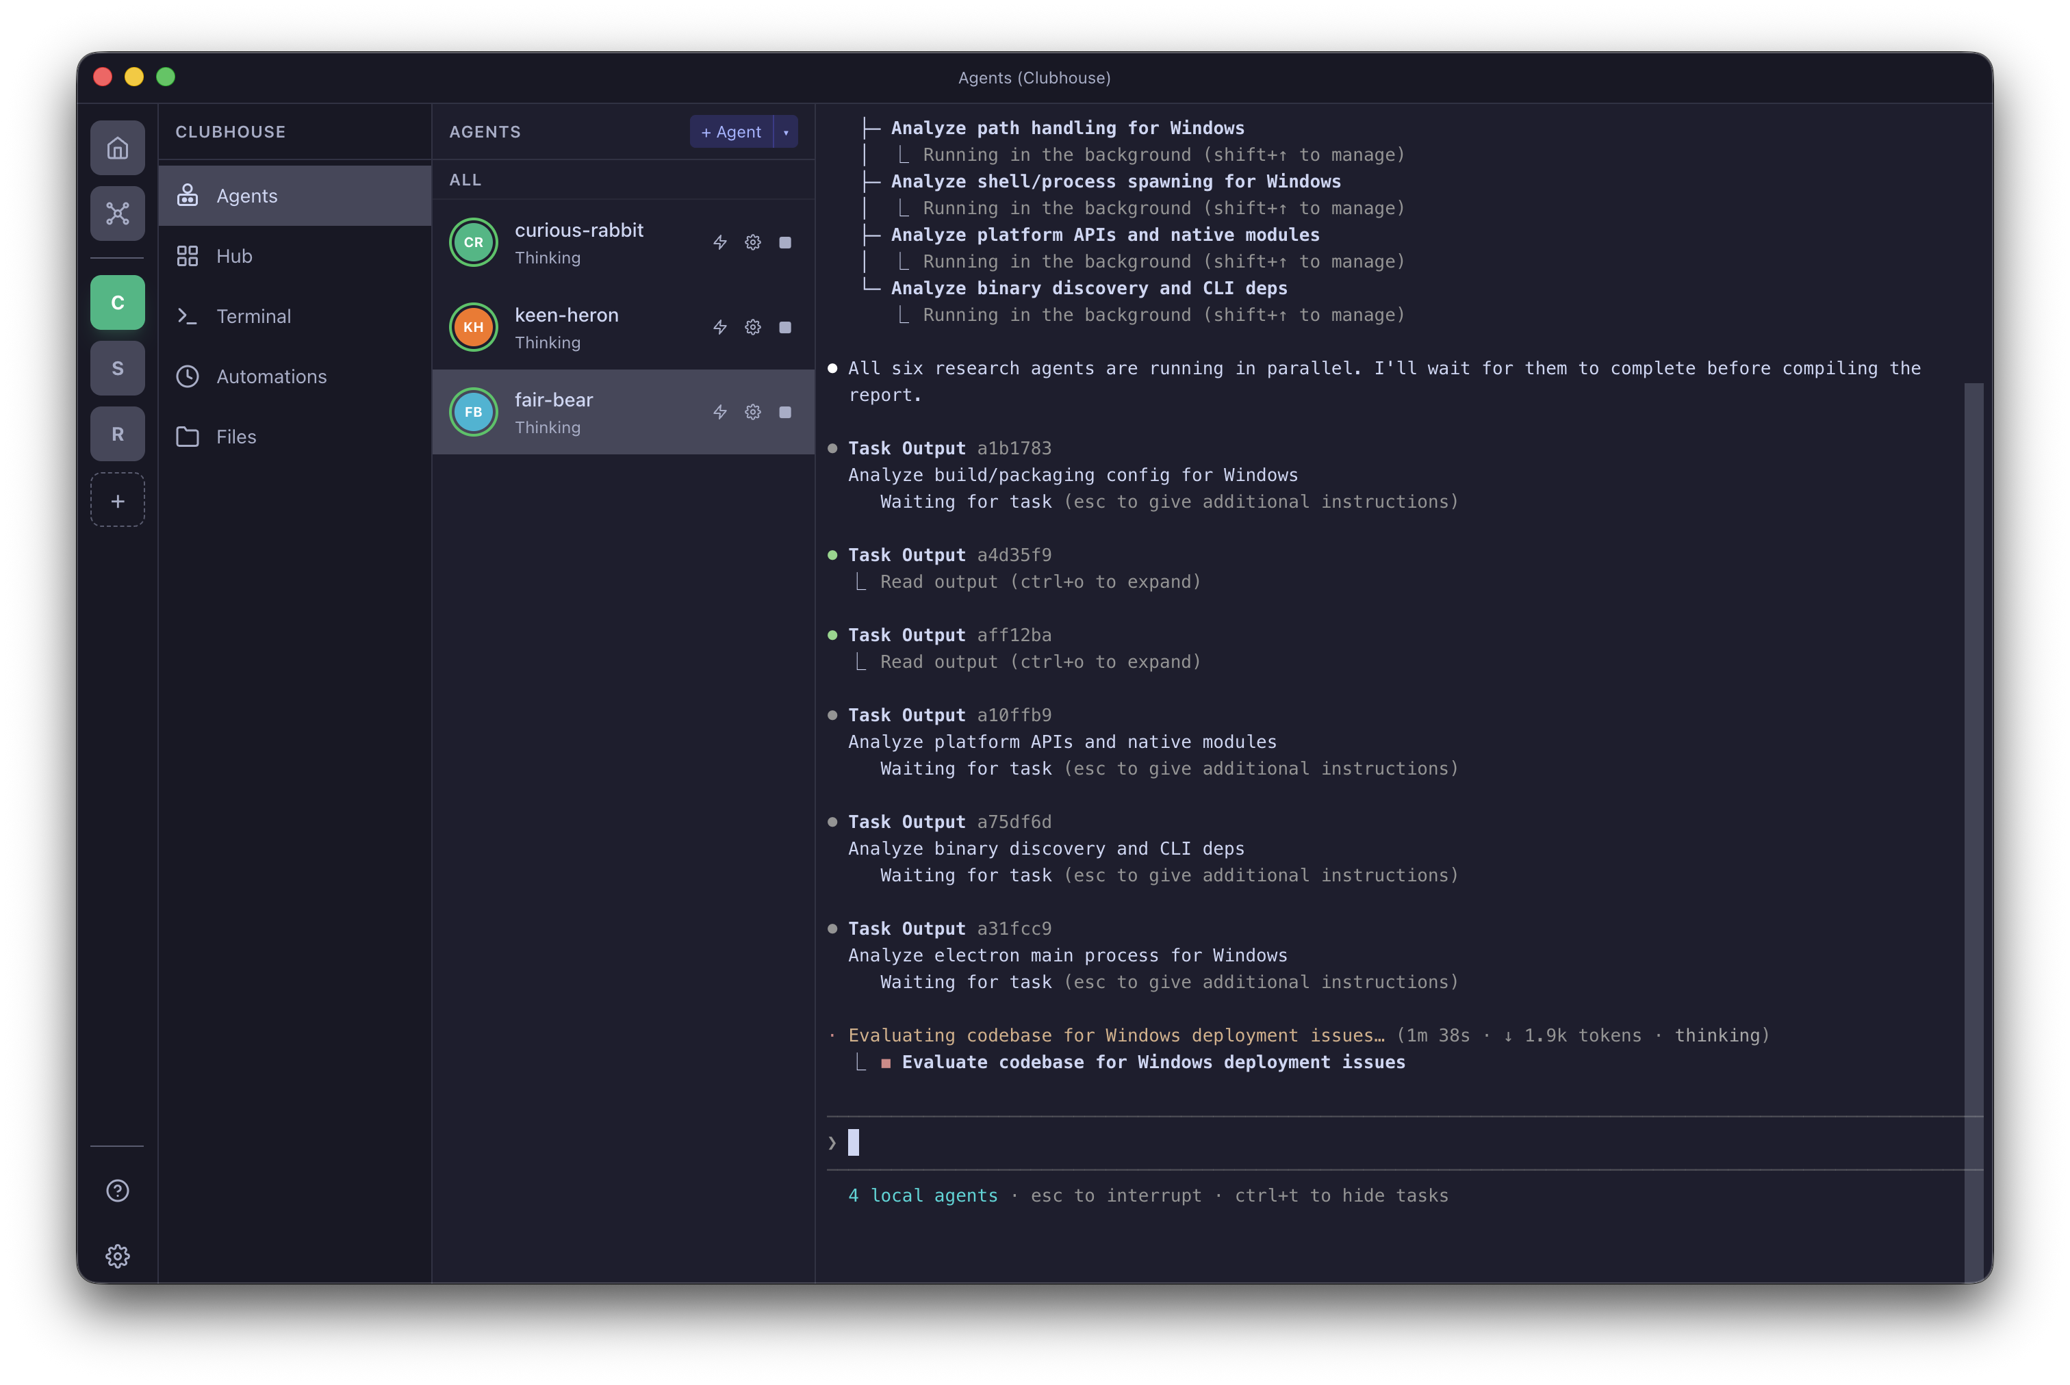Image resolution: width=2070 pixels, height=1385 pixels.
Task: Click the Home icon in left rail
Action: tap(118, 148)
